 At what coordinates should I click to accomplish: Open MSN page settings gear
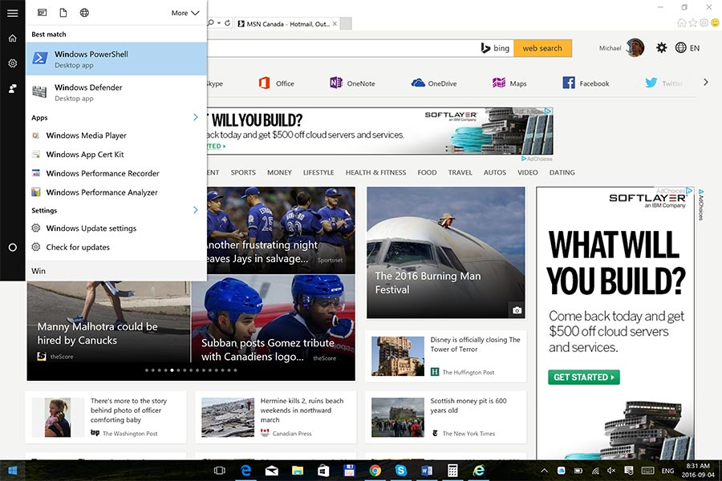[662, 47]
